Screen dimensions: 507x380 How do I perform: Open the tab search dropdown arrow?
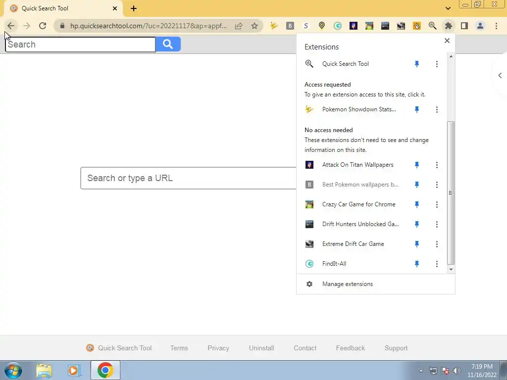click(x=448, y=8)
